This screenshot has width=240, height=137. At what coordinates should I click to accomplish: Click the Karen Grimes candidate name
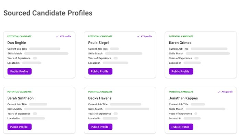[x=180, y=43]
